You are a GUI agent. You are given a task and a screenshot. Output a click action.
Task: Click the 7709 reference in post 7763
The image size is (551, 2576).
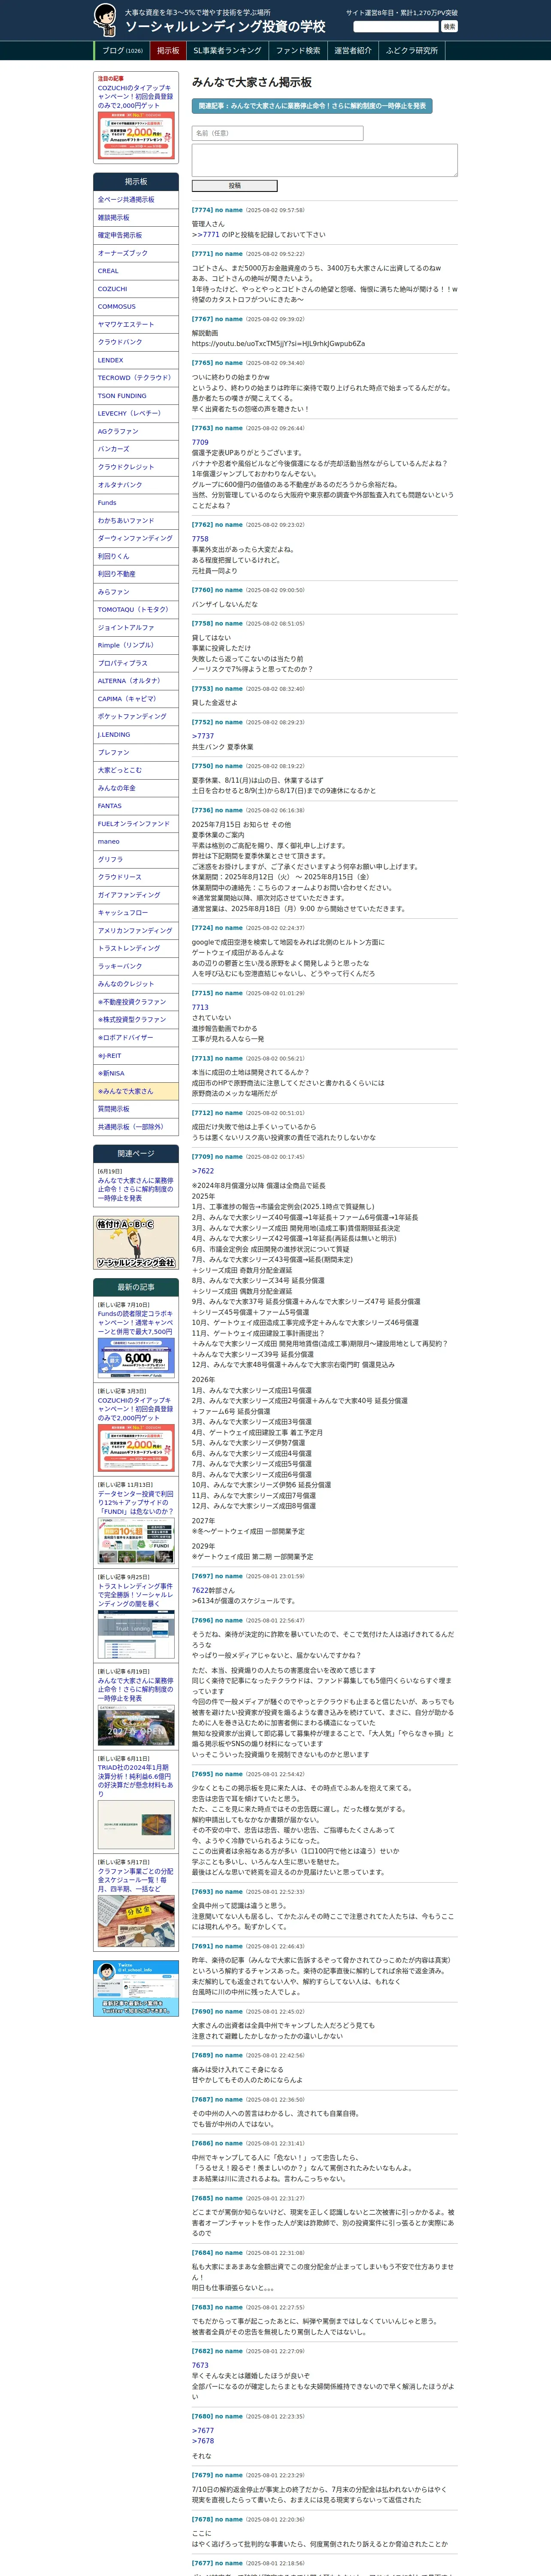point(200,442)
